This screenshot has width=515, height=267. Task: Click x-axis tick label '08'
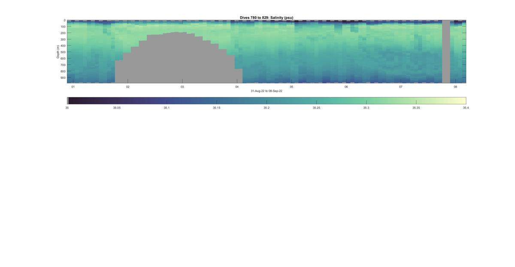click(x=455, y=87)
